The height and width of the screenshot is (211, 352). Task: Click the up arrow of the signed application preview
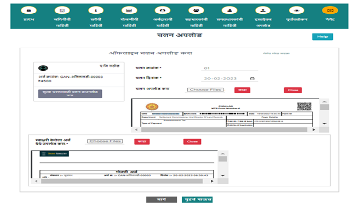pos(223,153)
